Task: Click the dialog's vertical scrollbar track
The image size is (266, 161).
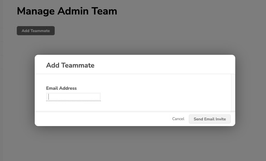Action: [233, 93]
